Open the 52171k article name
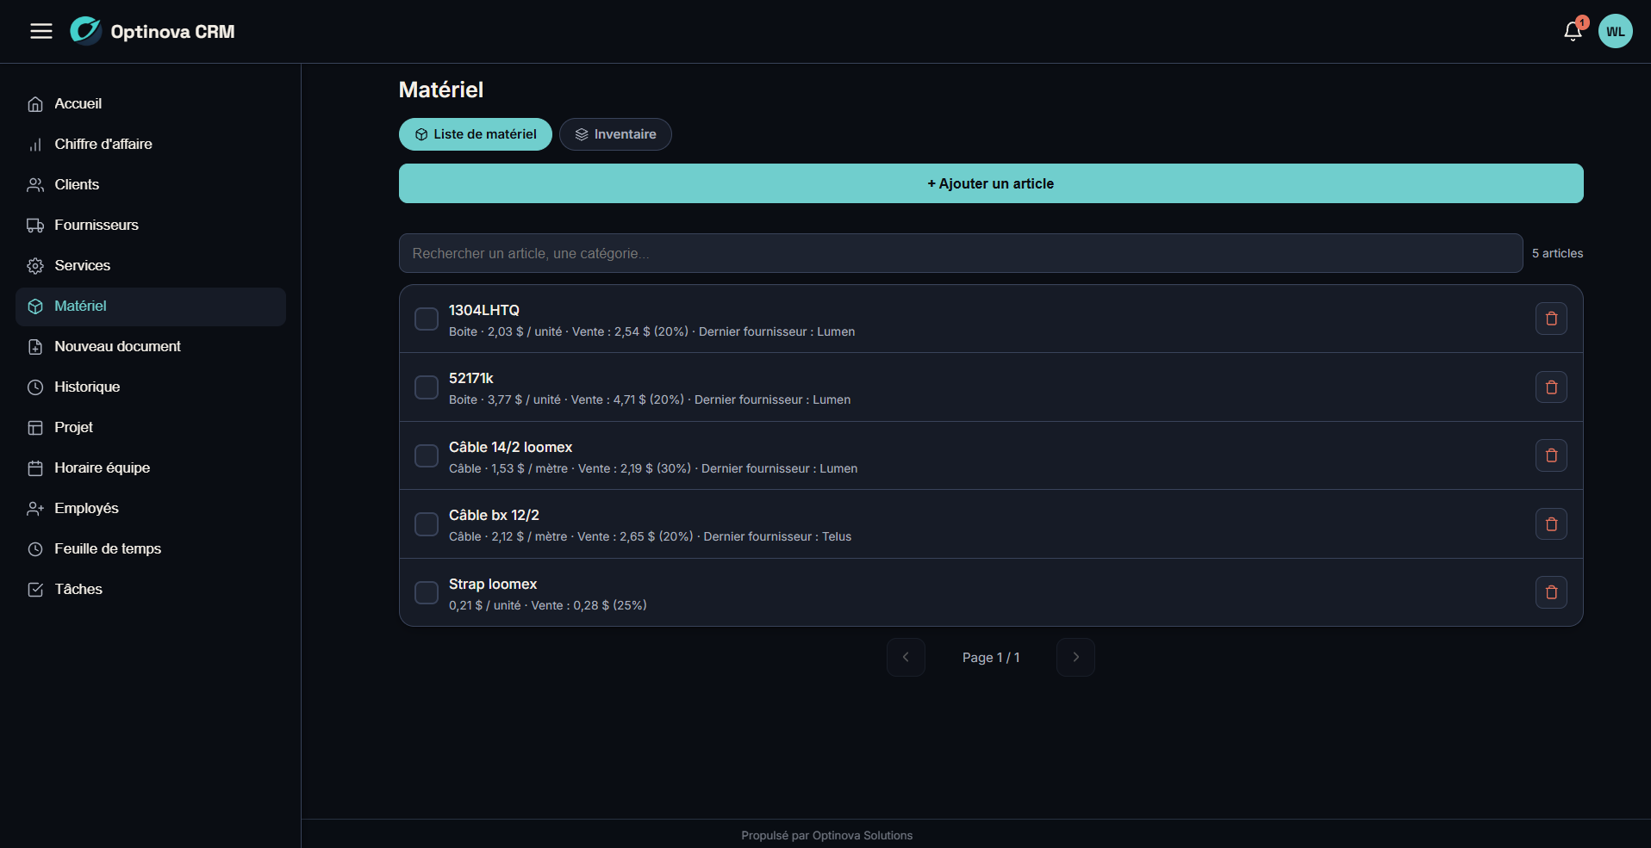The height and width of the screenshot is (848, 1651). (x=471, y=378)
